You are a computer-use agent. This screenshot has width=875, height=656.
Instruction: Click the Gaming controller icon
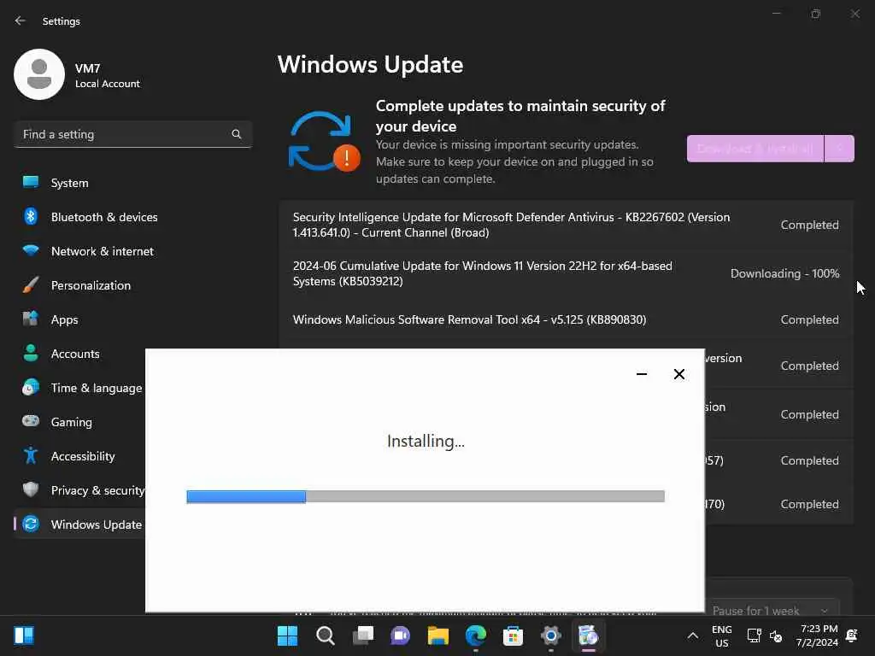[x=31, y=421]
